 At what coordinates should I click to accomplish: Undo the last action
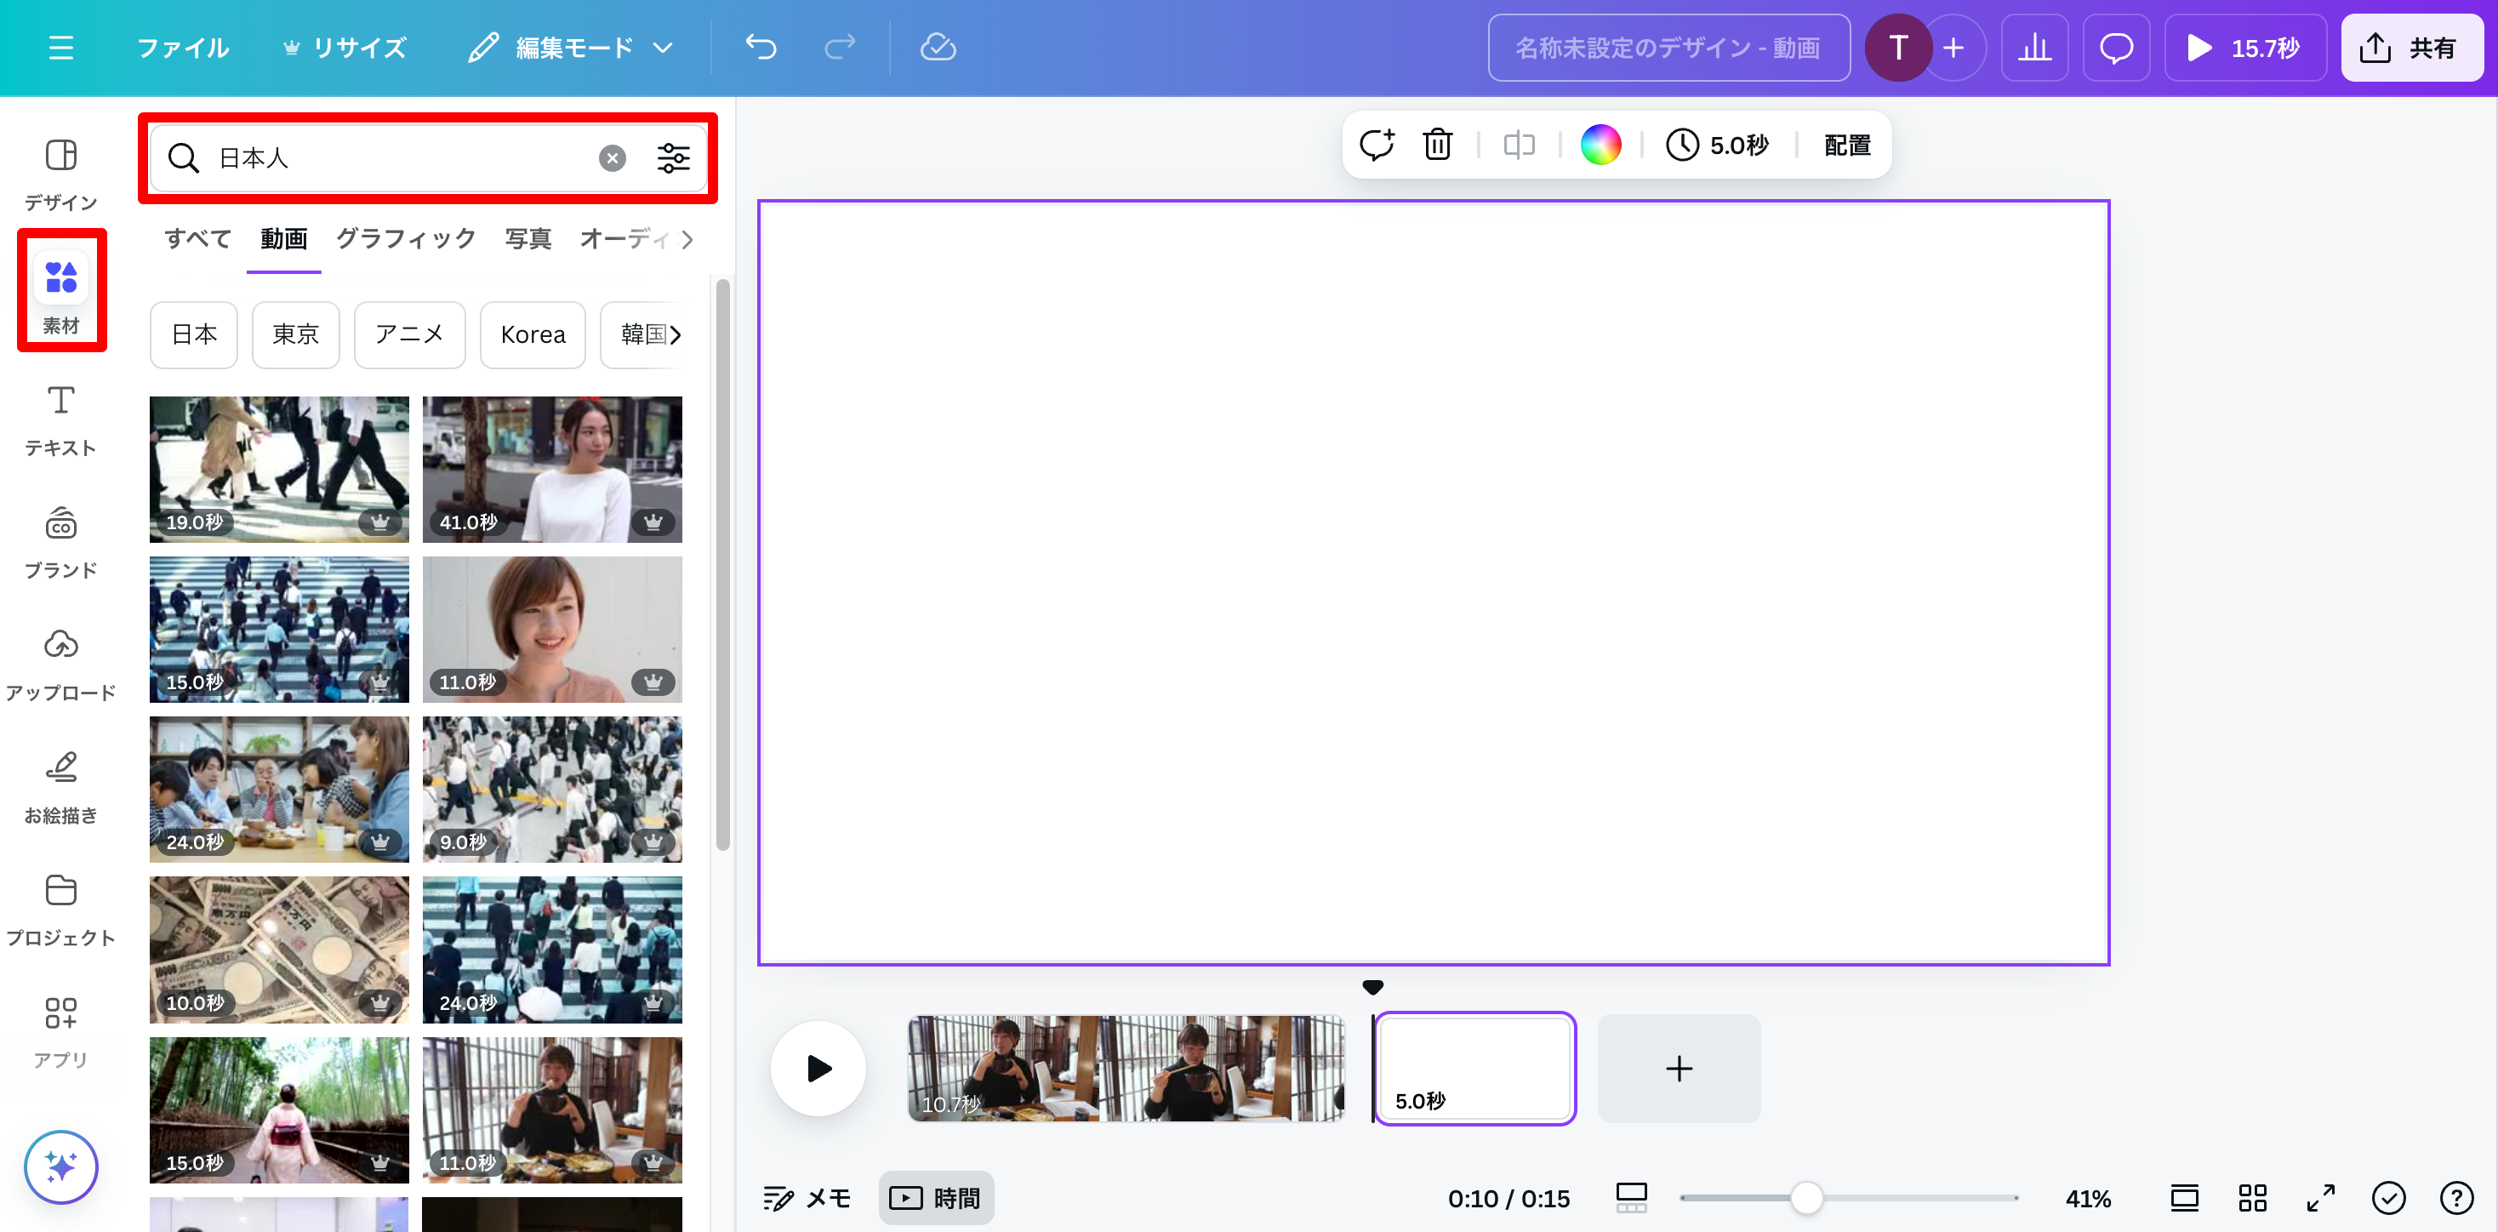[x=761, y=48]
